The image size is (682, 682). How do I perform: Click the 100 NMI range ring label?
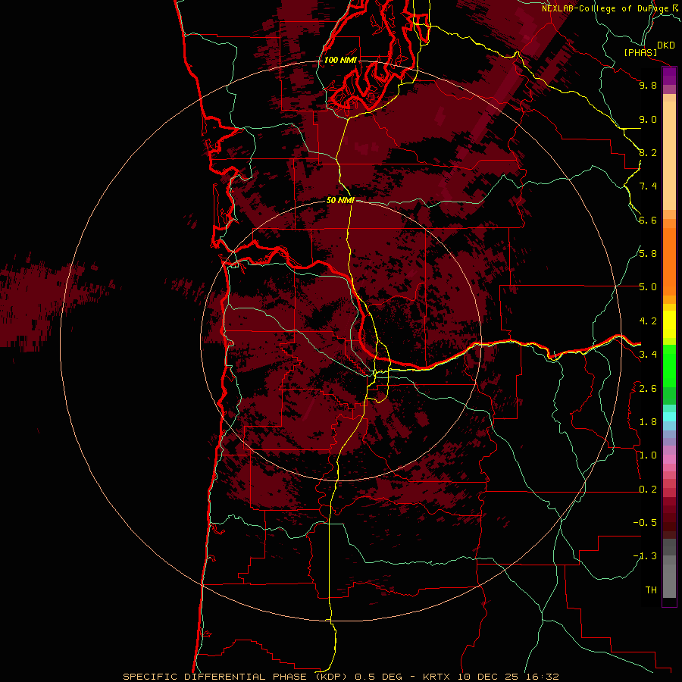pos(340,60)
